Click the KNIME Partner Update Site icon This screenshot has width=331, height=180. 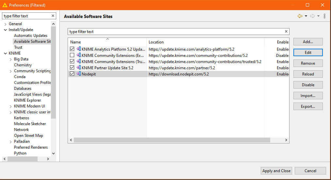tap(78, 68)
